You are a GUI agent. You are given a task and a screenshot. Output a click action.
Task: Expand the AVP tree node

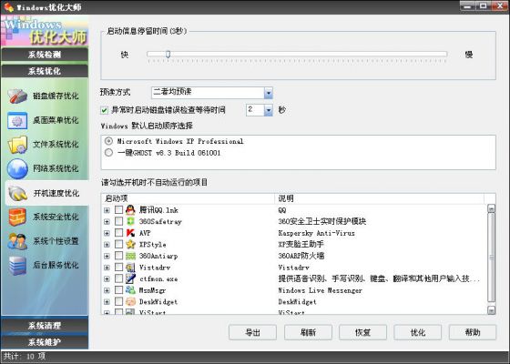[107, 233]
